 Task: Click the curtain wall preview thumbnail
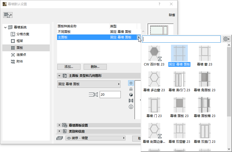pyautogui.click(x=160, y=29)
